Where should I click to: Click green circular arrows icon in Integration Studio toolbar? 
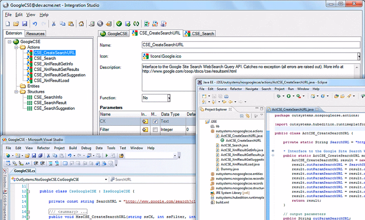tap(136, 24)
